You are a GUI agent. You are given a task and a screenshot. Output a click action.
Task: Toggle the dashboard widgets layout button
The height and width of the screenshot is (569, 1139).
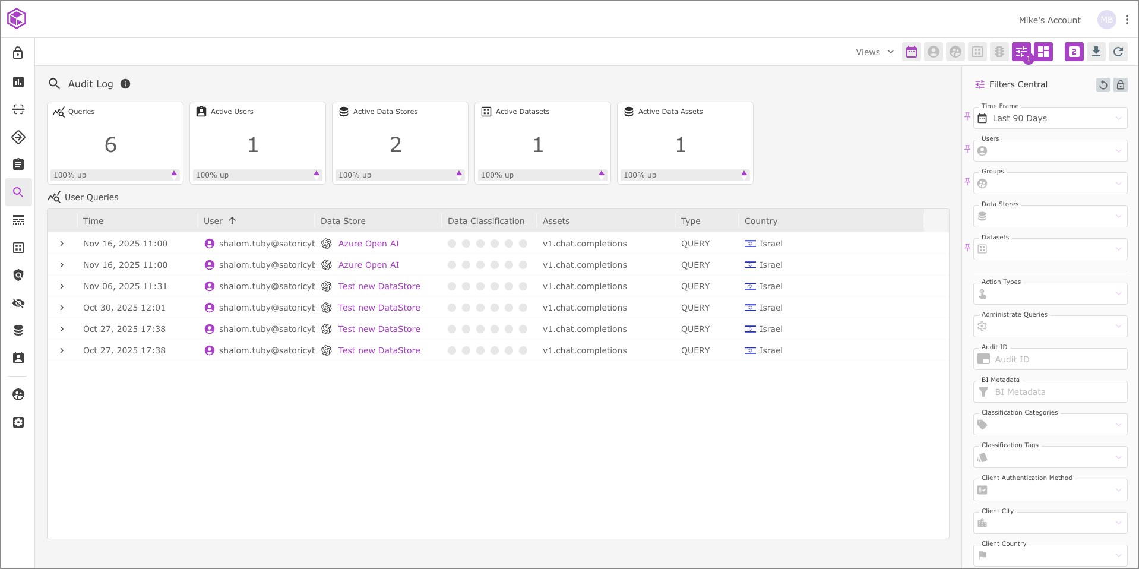[1043, 52]
